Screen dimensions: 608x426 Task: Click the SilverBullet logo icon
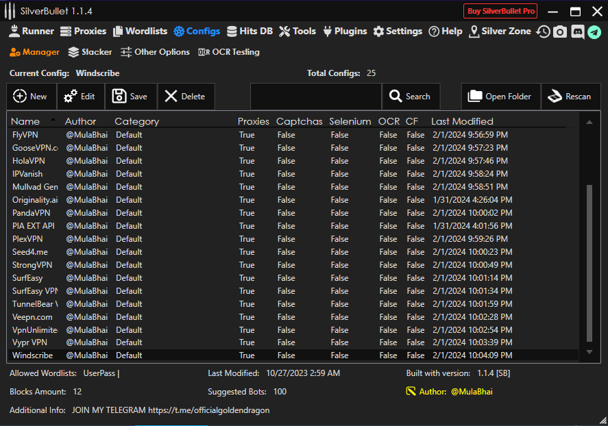[10, 11]
